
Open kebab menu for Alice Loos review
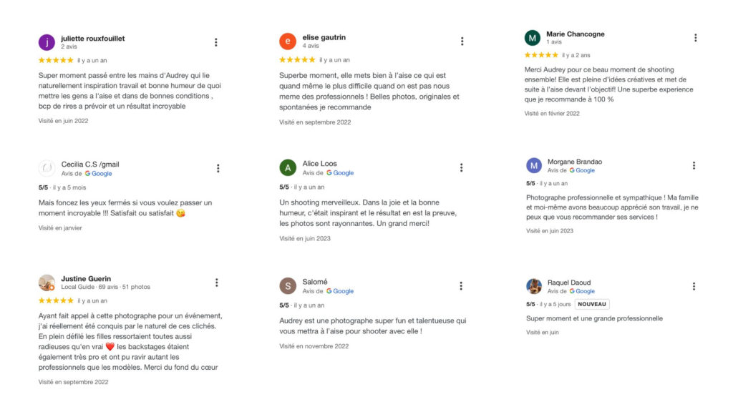pos(461,167)
